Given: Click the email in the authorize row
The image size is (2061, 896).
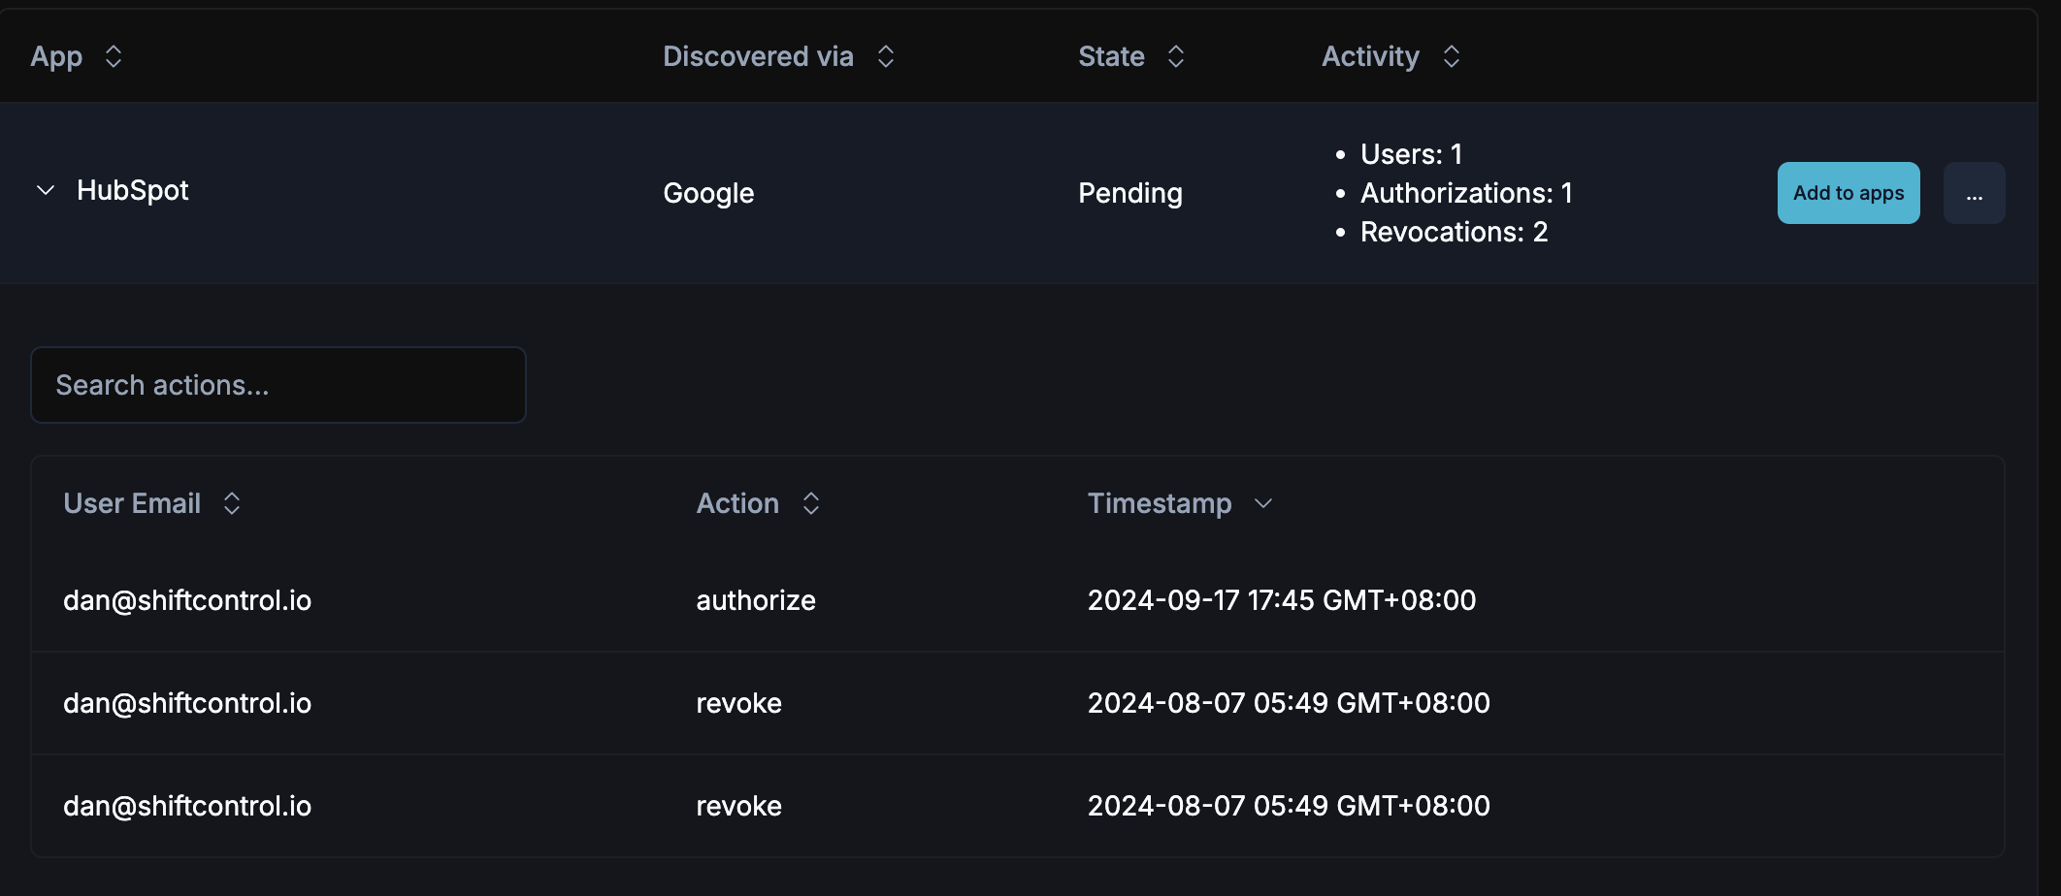Looking at the screenshot, I should click(x=187, y=600).
